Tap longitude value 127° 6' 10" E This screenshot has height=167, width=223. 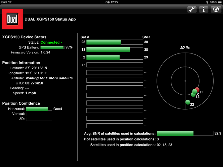pyautogui.click(x=36, y=73)
